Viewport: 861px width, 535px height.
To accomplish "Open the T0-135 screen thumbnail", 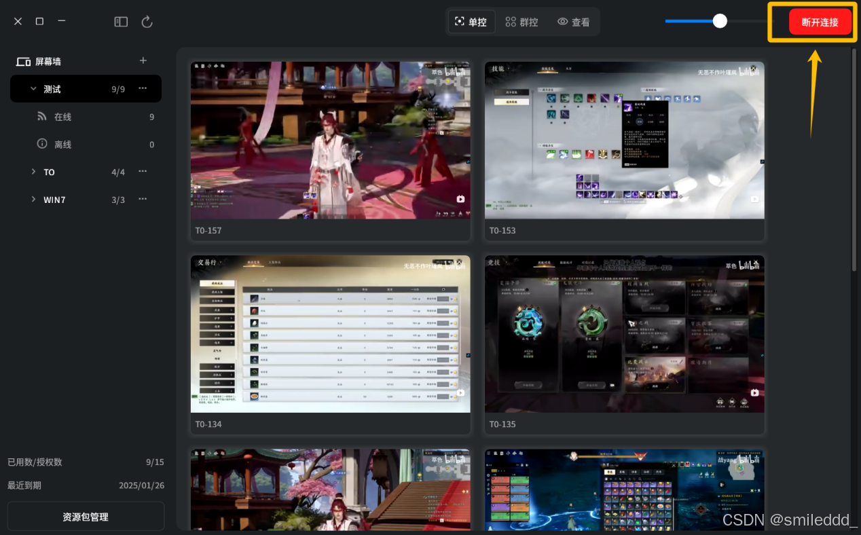I will click(x=625, y=334).
